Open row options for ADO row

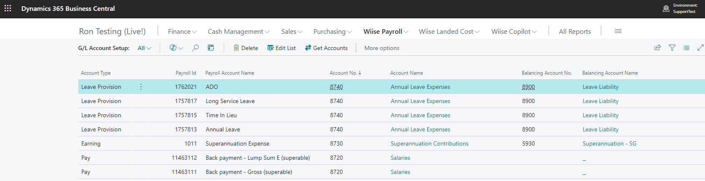141,87
